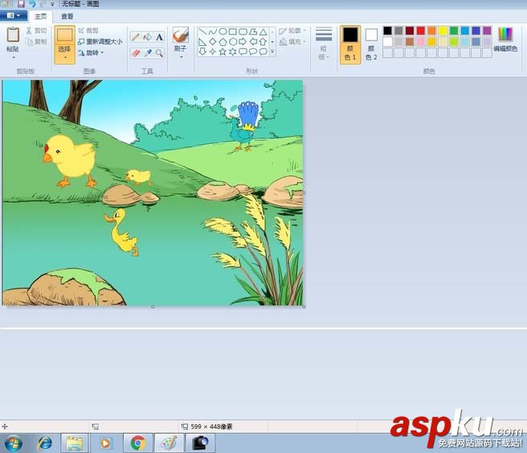Open Windows Explorer folder on taskbar
Viewport: 527px width, 453px height.
tap(75, 443)
